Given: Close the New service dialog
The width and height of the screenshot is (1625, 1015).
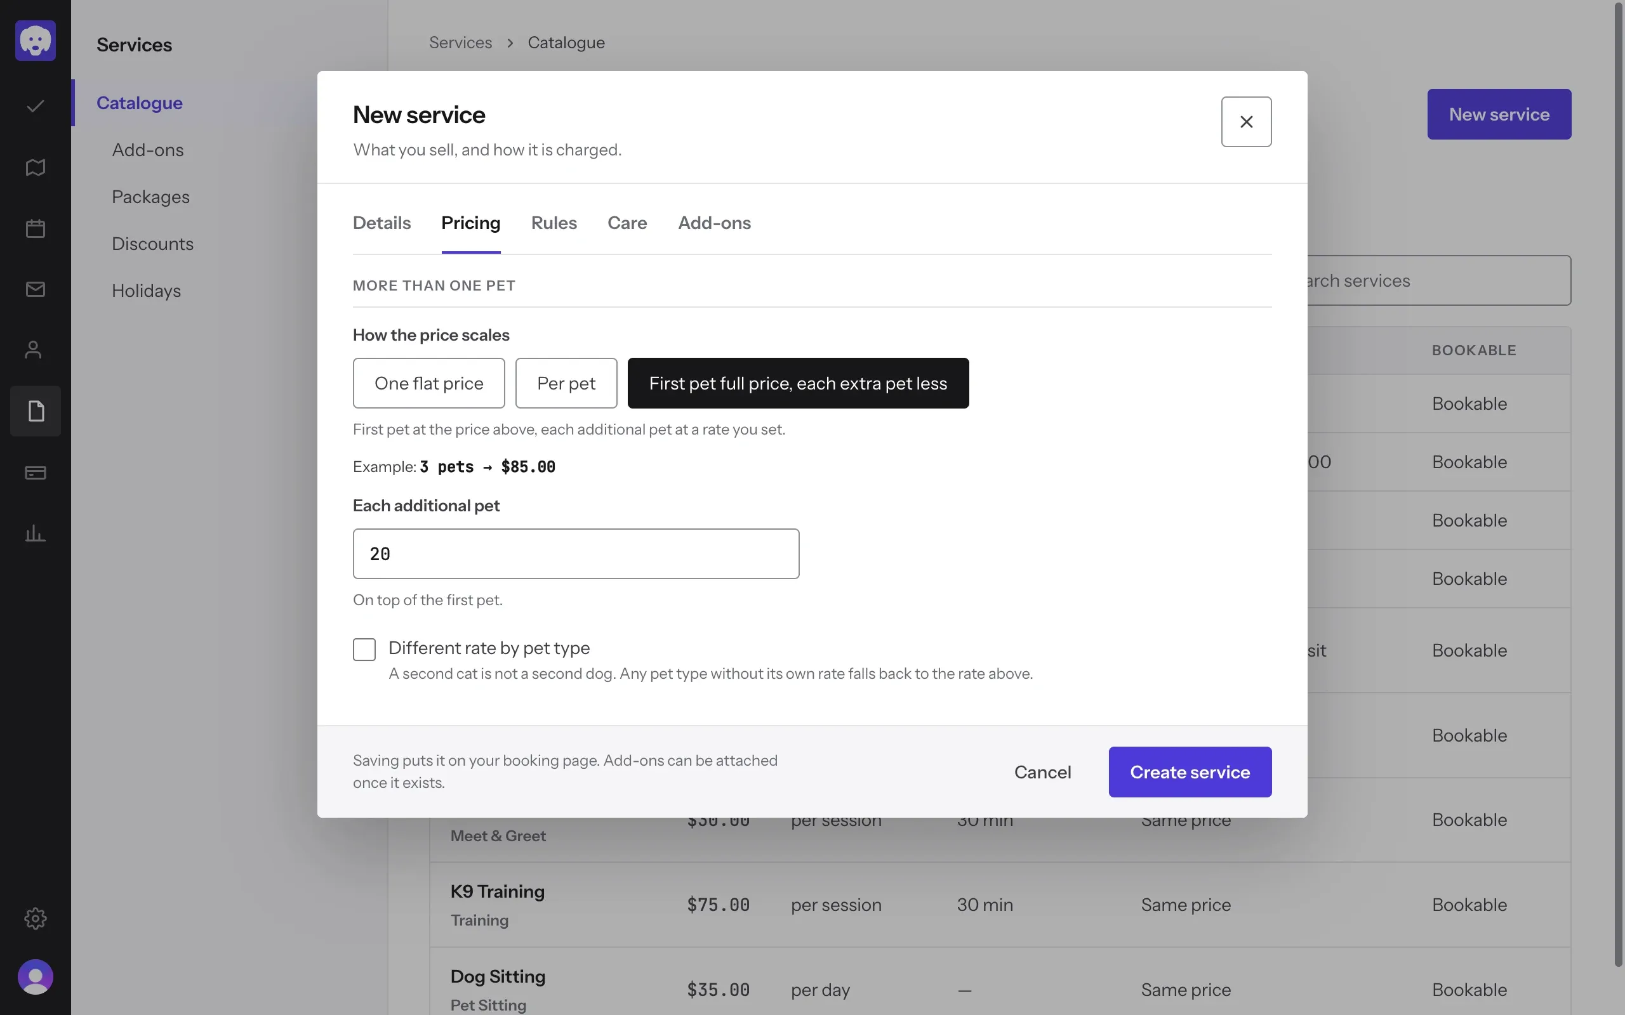Looking at the screenshot, I should (x=1245, y=122).
